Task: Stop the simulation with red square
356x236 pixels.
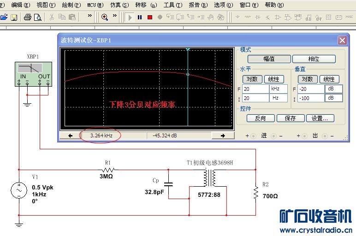Action: [150, 17]
